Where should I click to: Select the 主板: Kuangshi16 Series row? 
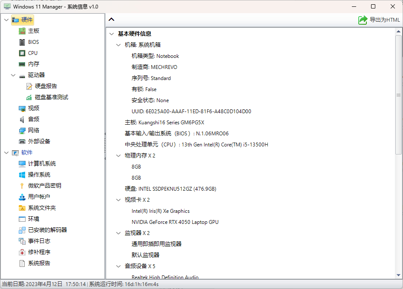[x=164, y=123]
